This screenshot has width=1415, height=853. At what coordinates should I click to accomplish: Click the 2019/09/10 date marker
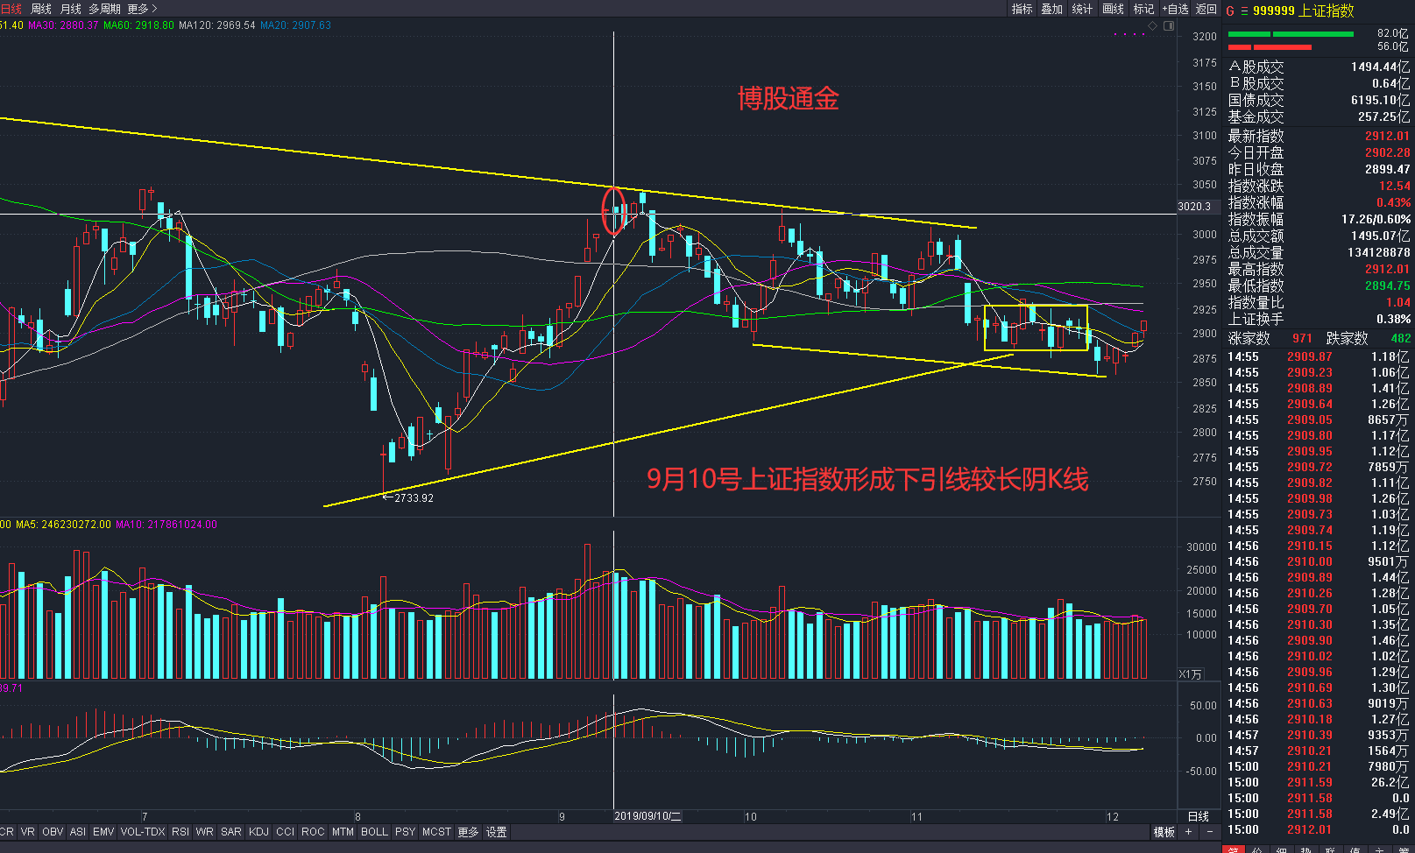(x=648, y=816)
